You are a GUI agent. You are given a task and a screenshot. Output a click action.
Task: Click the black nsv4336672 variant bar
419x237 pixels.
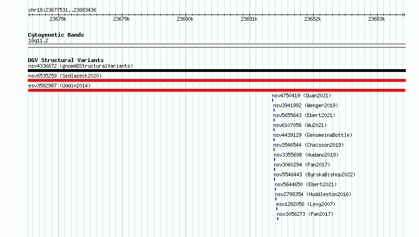[x=217, y=71]
